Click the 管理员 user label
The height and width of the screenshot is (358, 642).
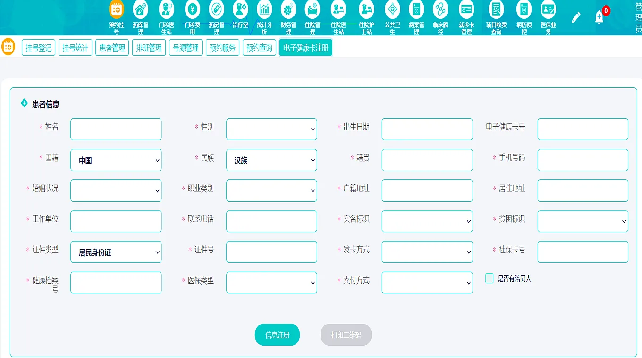[x=638, y=17]
